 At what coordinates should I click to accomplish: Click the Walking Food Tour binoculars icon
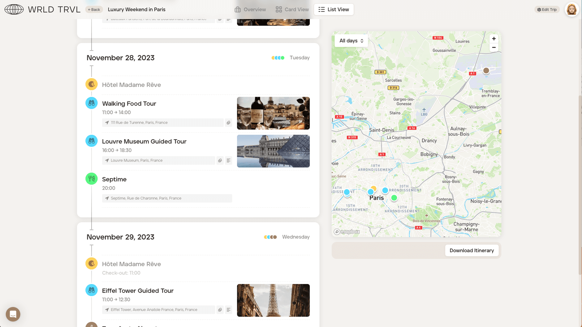92,103
